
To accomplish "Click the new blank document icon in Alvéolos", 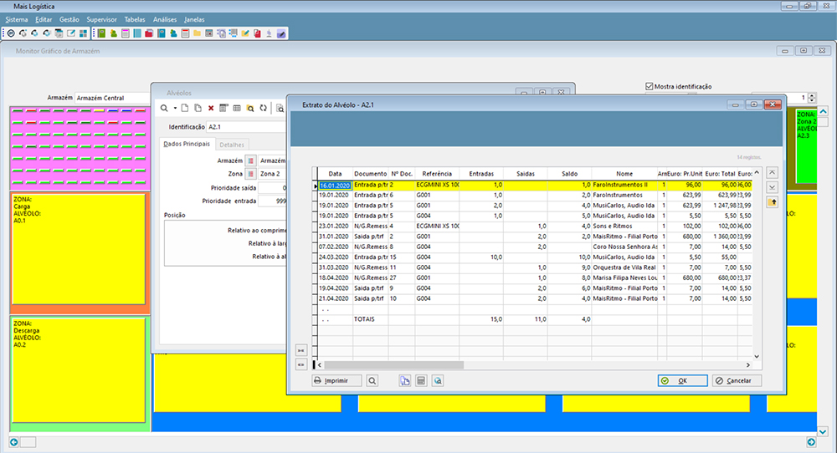I will coord(185,108).
